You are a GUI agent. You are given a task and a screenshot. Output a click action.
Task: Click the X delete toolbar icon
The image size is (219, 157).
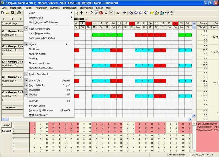[x=111, y=13]
